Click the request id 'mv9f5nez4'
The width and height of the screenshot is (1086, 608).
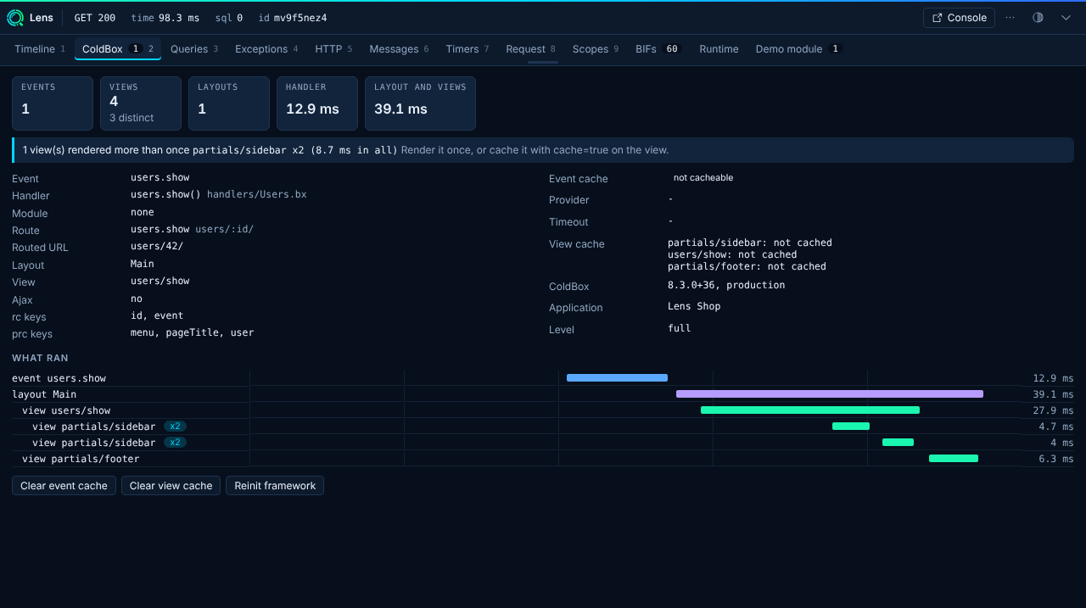point(300,18)
